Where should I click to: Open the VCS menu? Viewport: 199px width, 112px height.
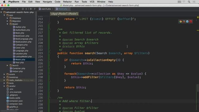92,2
